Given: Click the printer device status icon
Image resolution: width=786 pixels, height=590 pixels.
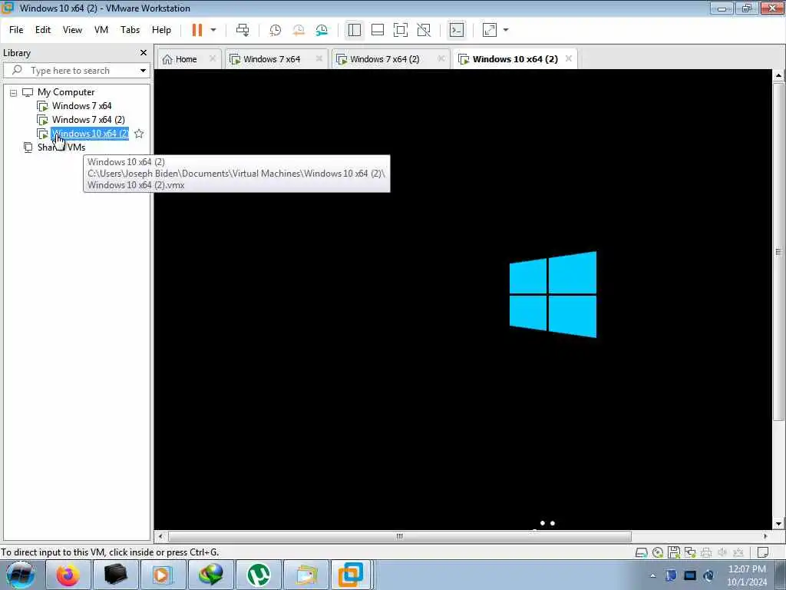Looking at the screenshot, I should 706,553.
